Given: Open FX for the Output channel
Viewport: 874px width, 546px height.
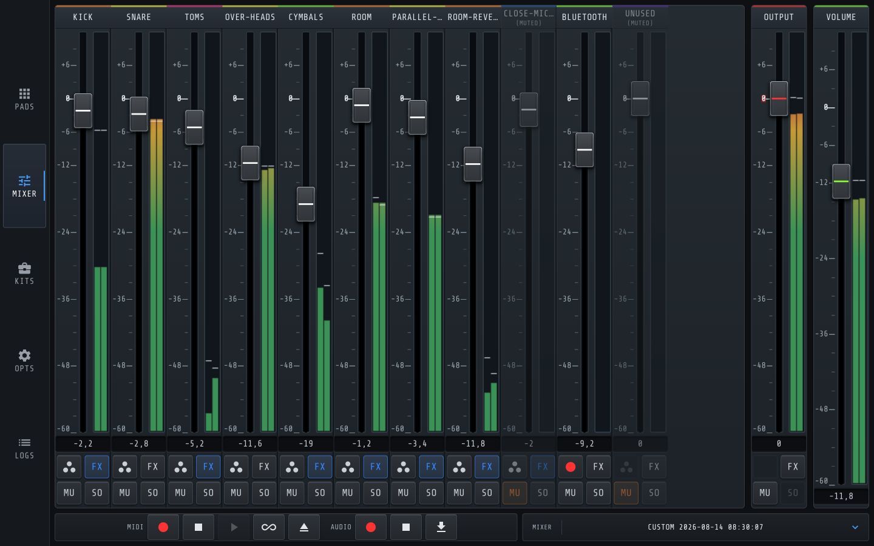Looking at the screenshot, I should 793,467.
